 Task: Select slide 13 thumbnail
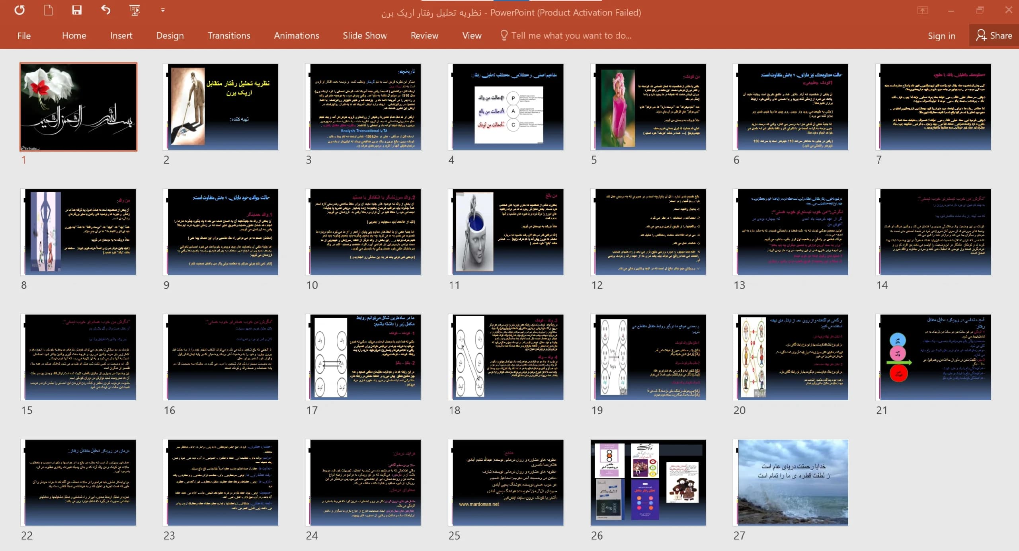point(791,232)
